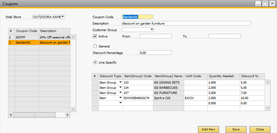Maximize the Coupons window
The width and height of the screenshot is (277, 133).
point(265,3)
